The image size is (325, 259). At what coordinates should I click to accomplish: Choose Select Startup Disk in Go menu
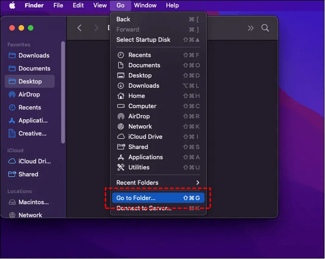[x=158, y=39]
